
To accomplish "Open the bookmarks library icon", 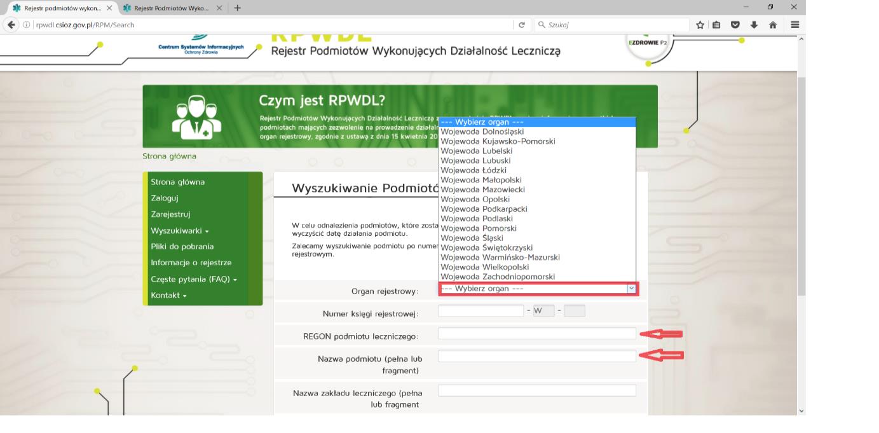I will (717, 25).
